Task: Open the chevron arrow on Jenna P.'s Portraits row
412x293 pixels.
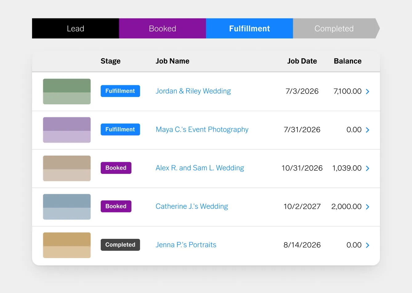Action: tap(367, 245)
